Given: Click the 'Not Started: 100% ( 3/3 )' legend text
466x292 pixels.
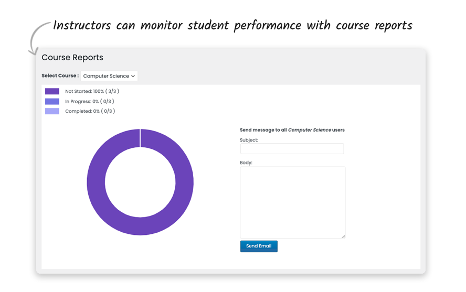Looking at the screenshot, I should 92,91.
